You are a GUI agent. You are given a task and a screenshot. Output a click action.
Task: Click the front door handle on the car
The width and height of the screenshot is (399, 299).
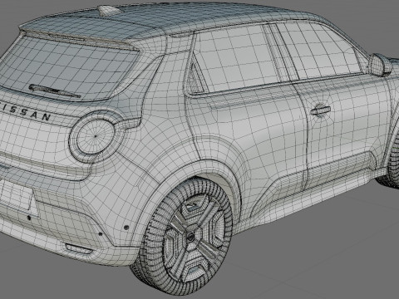pos(320,110)
